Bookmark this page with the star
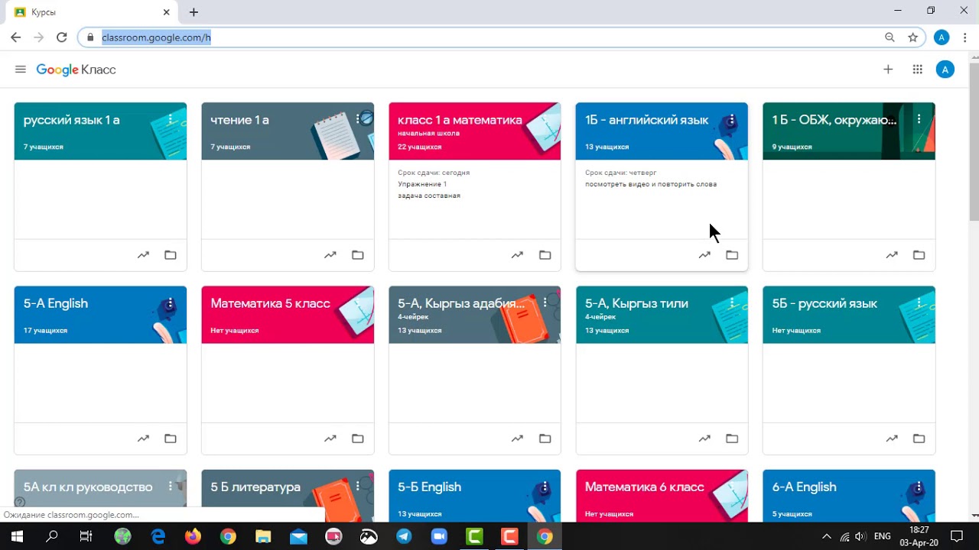Screen dimensions: 979x550 (x=912, y=37)
